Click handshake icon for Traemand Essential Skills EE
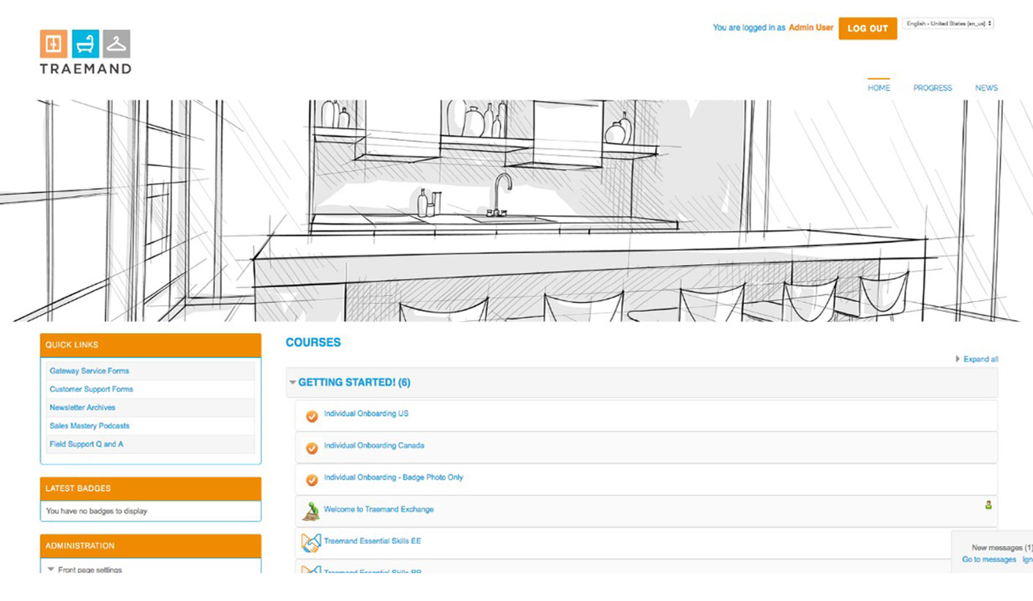 click(x=311, y=543)
